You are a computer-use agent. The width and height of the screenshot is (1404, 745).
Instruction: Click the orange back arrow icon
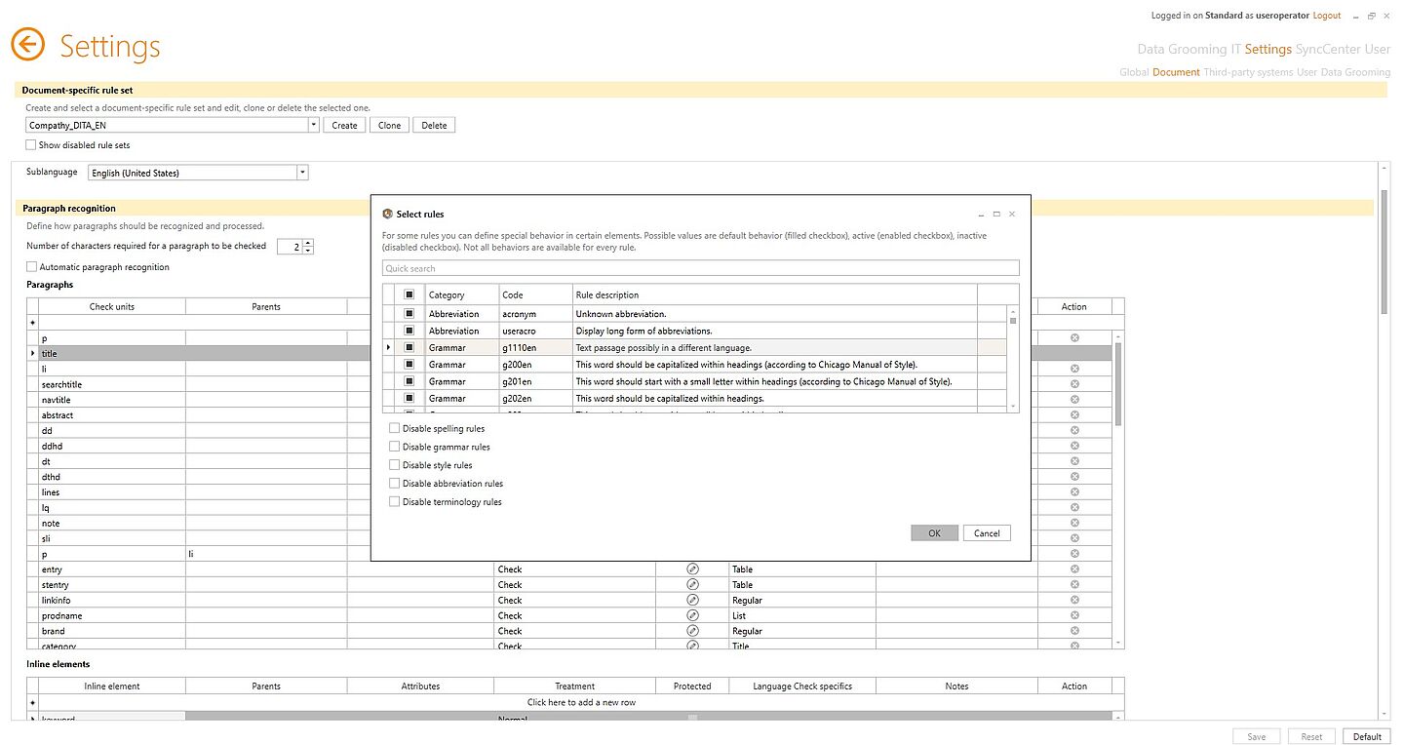click(28, 45)
